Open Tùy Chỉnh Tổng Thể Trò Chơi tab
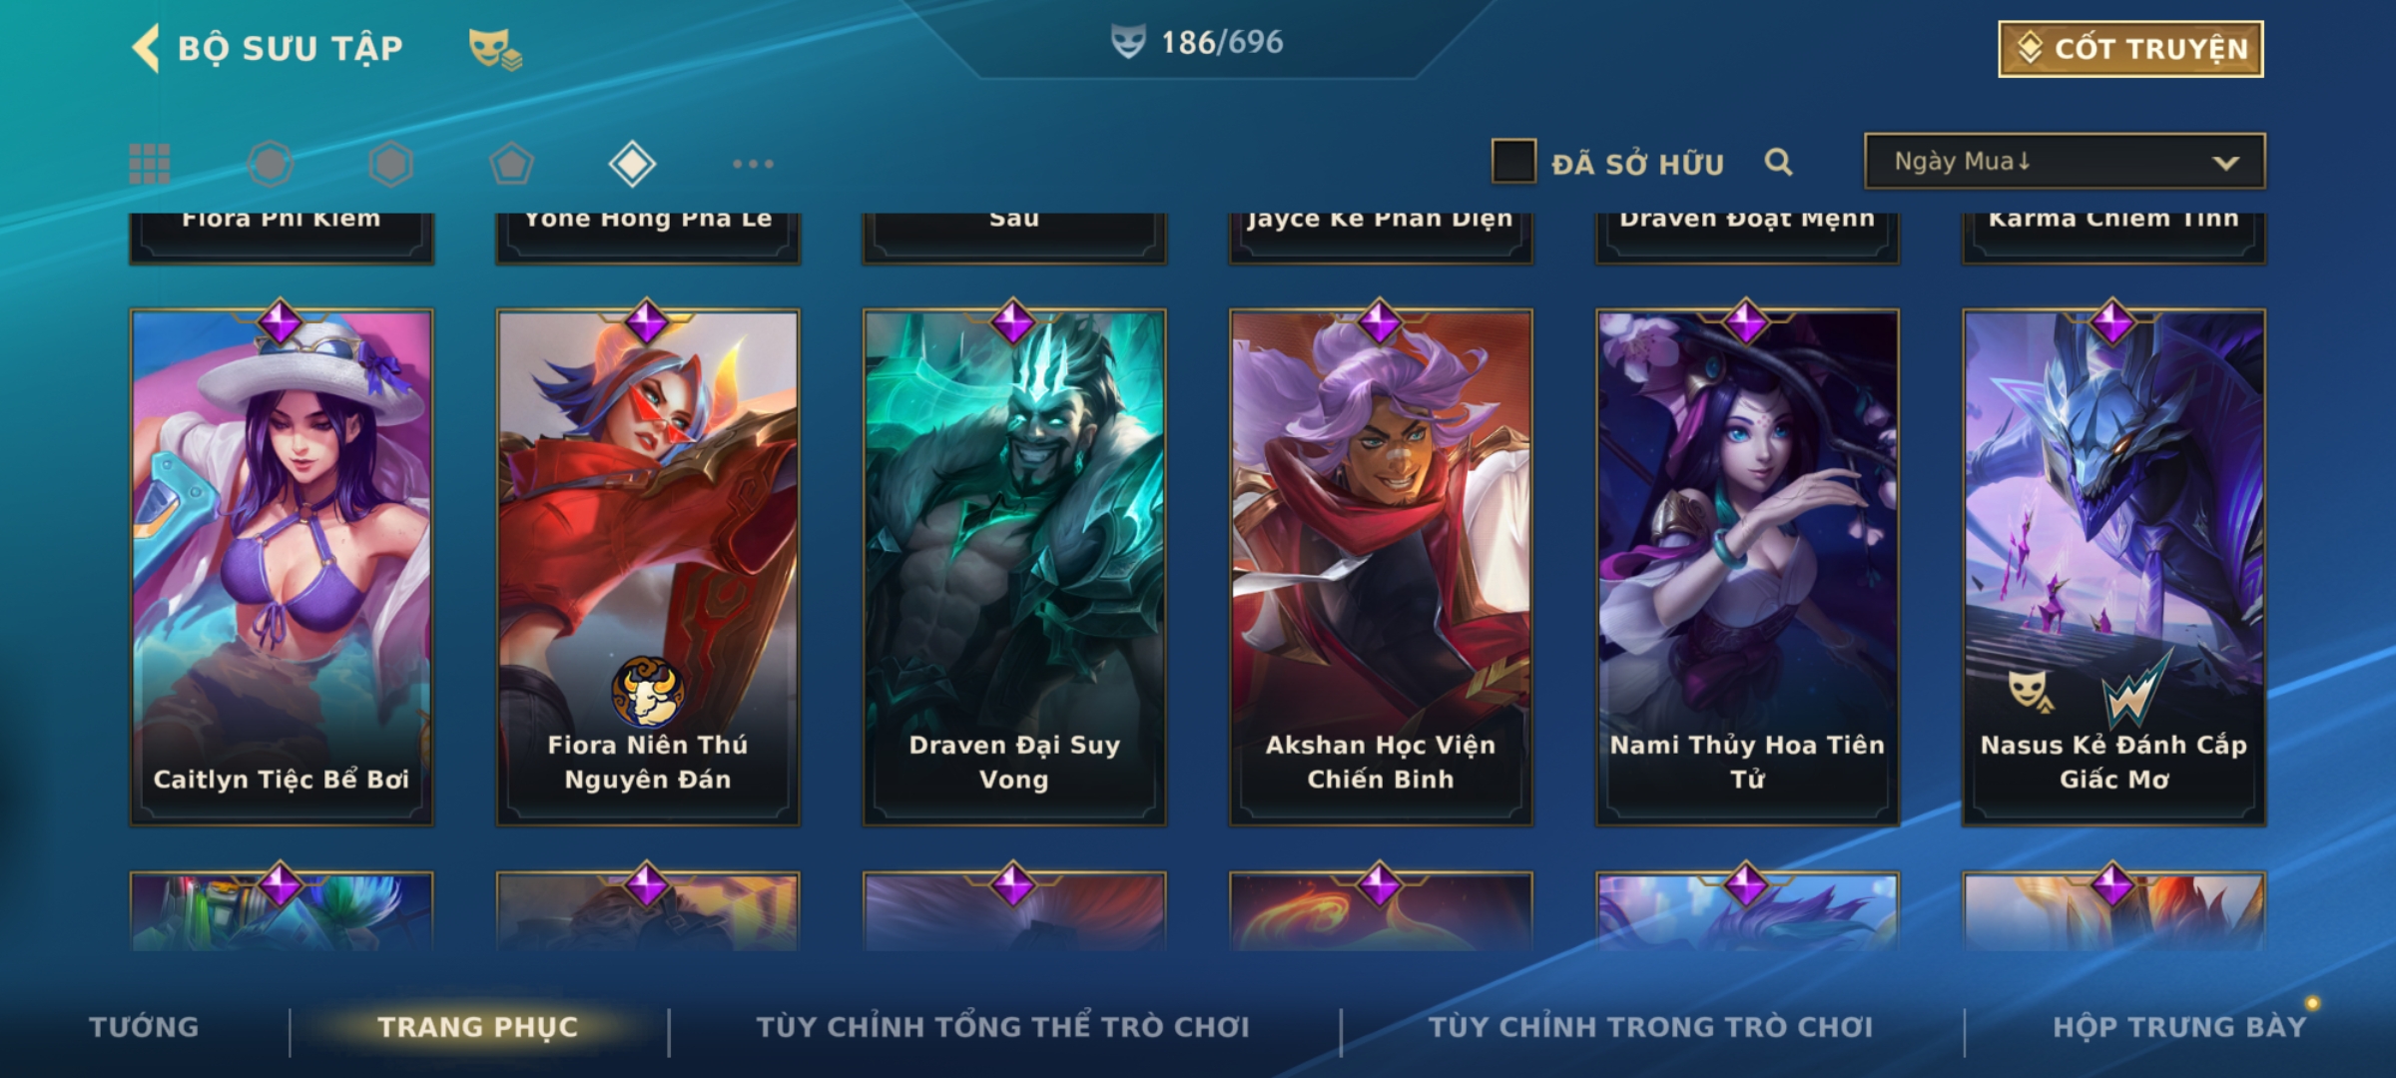Image resolution: width=2396 pixels, height=1078 pixels. tap(1002, 1027)
